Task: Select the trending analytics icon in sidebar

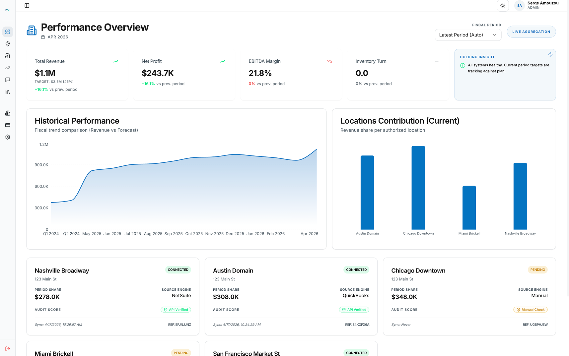Action: tap(7, 68)
